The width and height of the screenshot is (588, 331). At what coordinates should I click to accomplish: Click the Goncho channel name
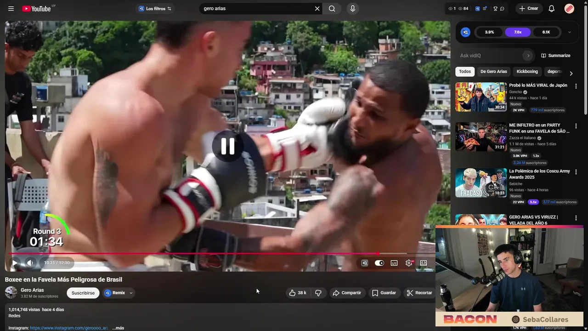click(x=515, y=92)
